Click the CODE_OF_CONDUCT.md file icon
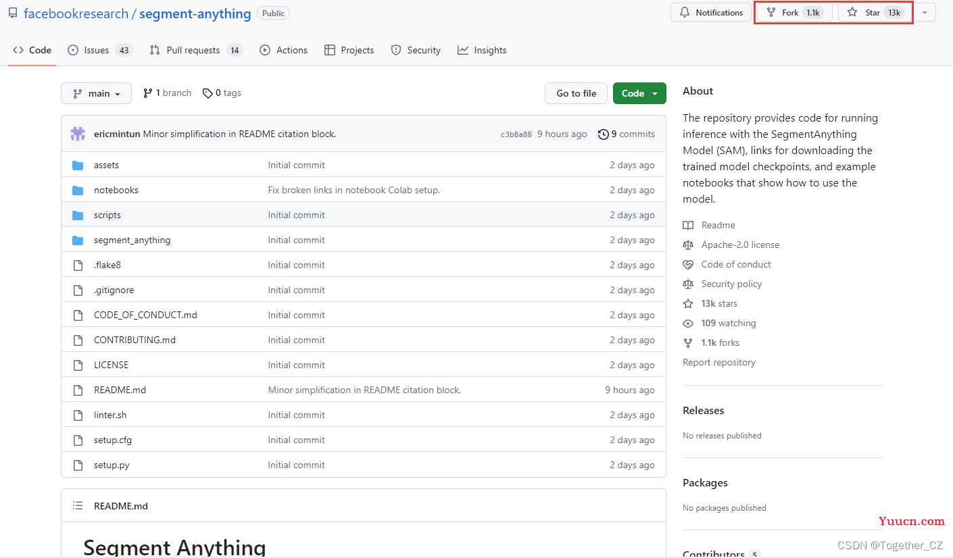 (78, 315)
